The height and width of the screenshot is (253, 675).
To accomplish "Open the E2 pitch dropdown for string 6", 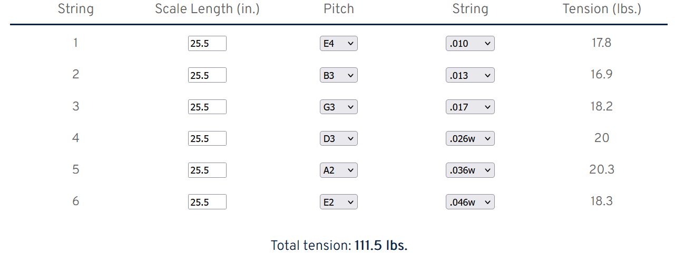I will click(x=339, y=202).
